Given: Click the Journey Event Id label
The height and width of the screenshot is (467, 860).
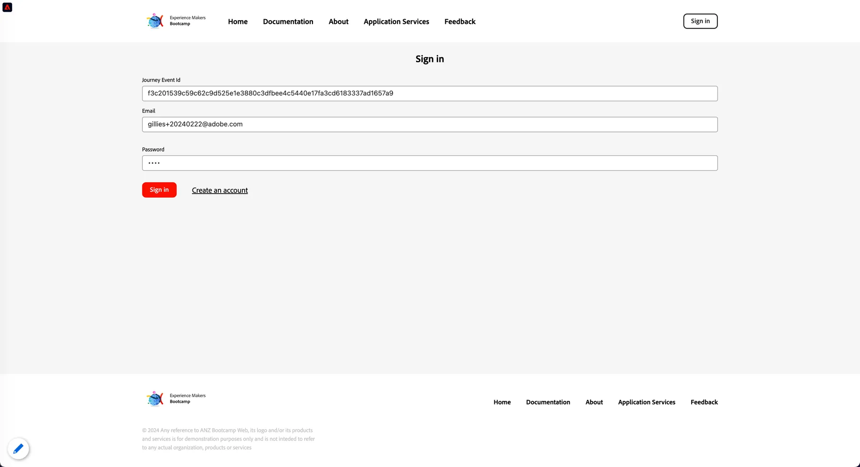Looking at the screenshot, I should (161, 80).
